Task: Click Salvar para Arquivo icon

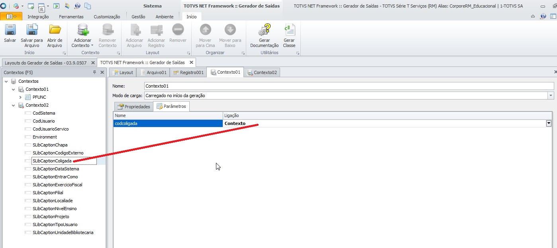Action: [31, 30]
